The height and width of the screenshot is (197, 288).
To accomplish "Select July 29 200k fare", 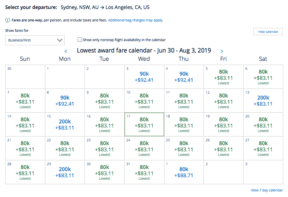I will [x=65, y=172].
